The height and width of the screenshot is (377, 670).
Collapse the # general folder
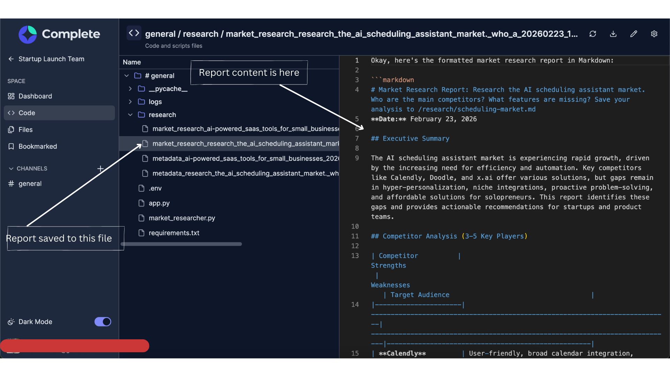127,76
